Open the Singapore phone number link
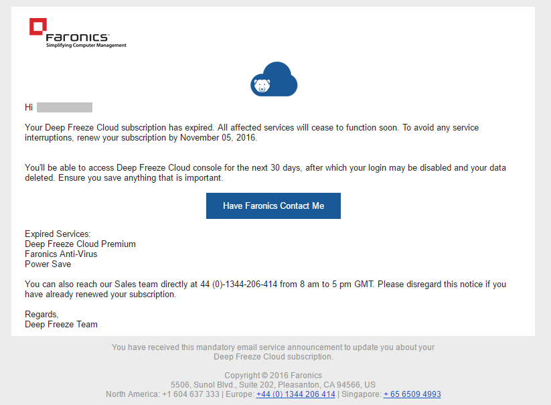Screen dimensions: 551x405 (x=412, y=394)
